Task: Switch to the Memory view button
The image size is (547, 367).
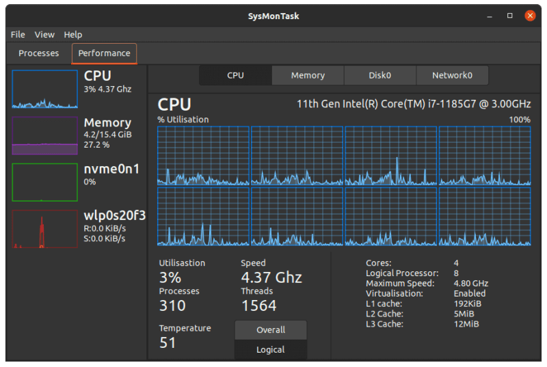Action: click(x=308, y=76)
